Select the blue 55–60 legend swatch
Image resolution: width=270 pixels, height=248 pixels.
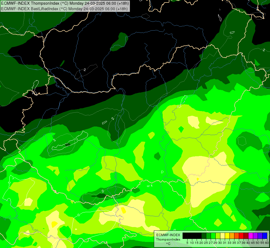(265, 236)
